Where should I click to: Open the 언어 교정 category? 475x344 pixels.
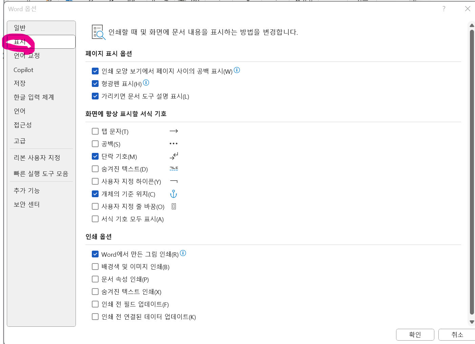(41, 55)
